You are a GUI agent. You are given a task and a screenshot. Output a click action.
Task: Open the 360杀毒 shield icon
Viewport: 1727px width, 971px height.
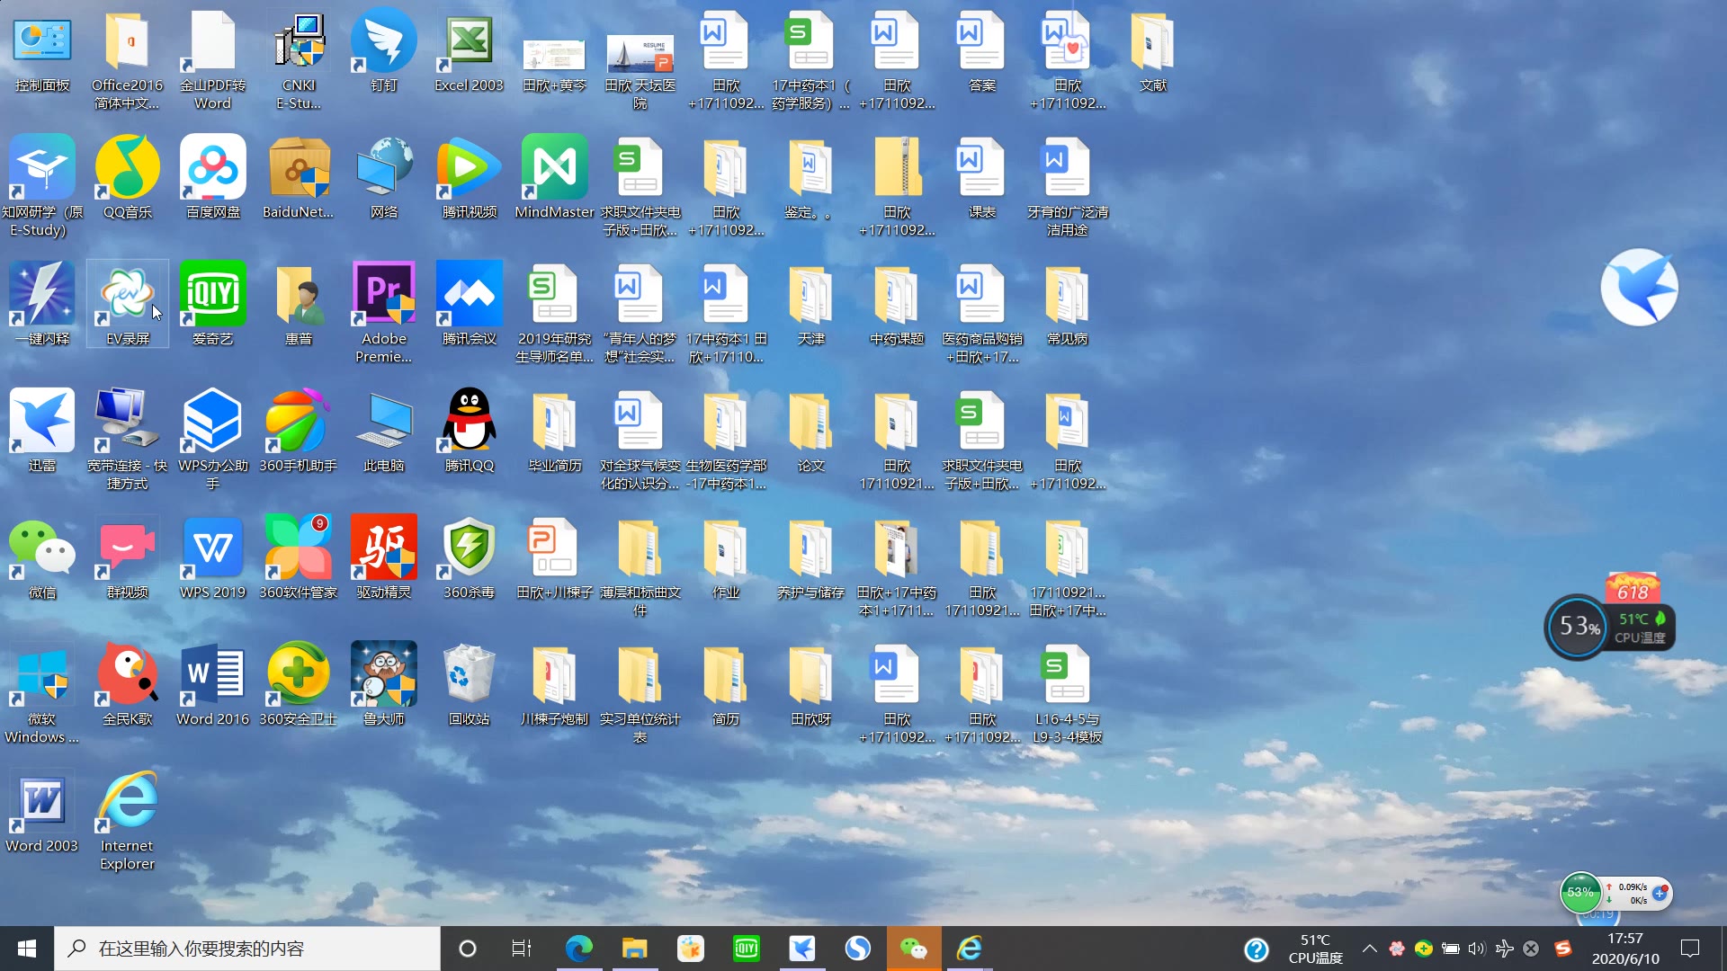click(470, 558)
